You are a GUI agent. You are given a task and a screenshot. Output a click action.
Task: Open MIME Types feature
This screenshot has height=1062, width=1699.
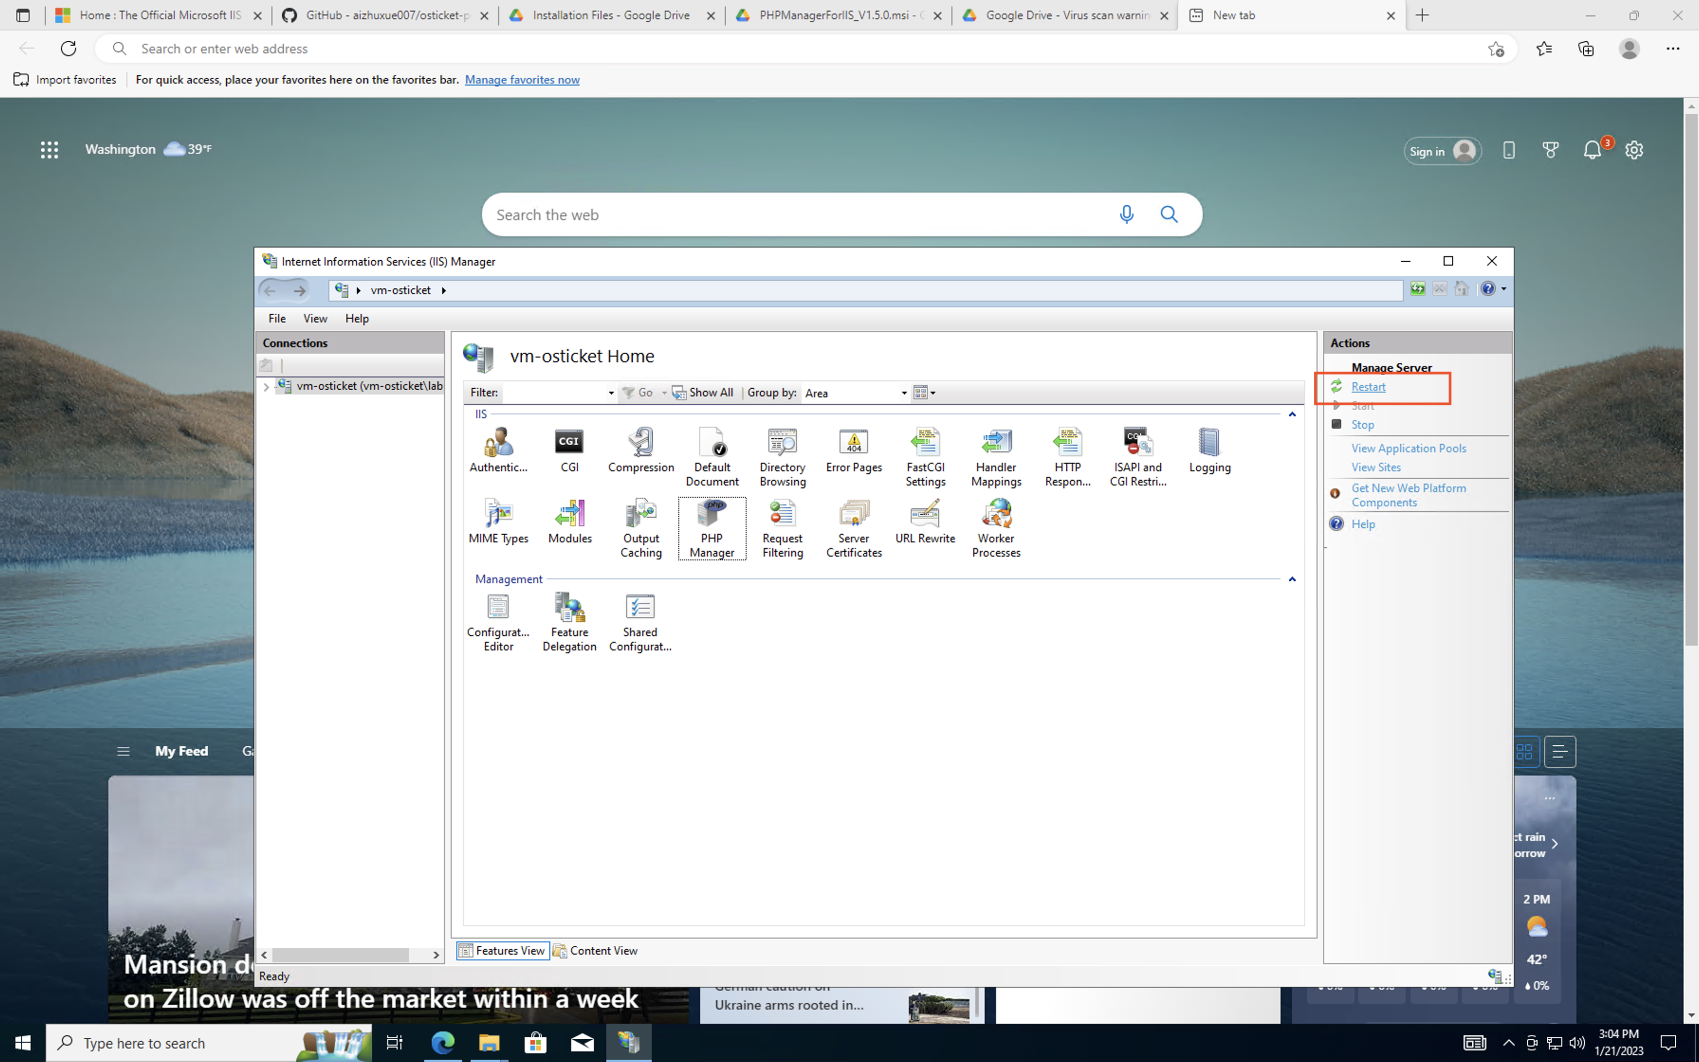498,522
